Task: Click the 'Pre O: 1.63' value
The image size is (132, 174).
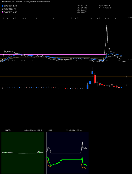Action: (82, 6)
